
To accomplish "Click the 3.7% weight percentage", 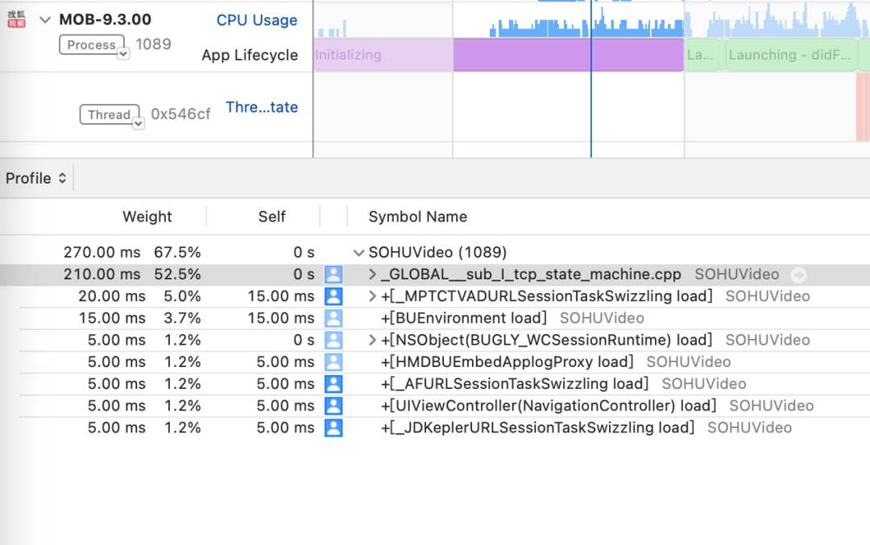I will coord(183,318).
